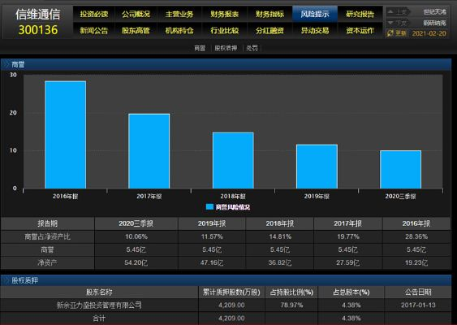Click the 合计 total row label
Image resolution: width=457 pixels, height=325 pixels.
tap(99, 318)
